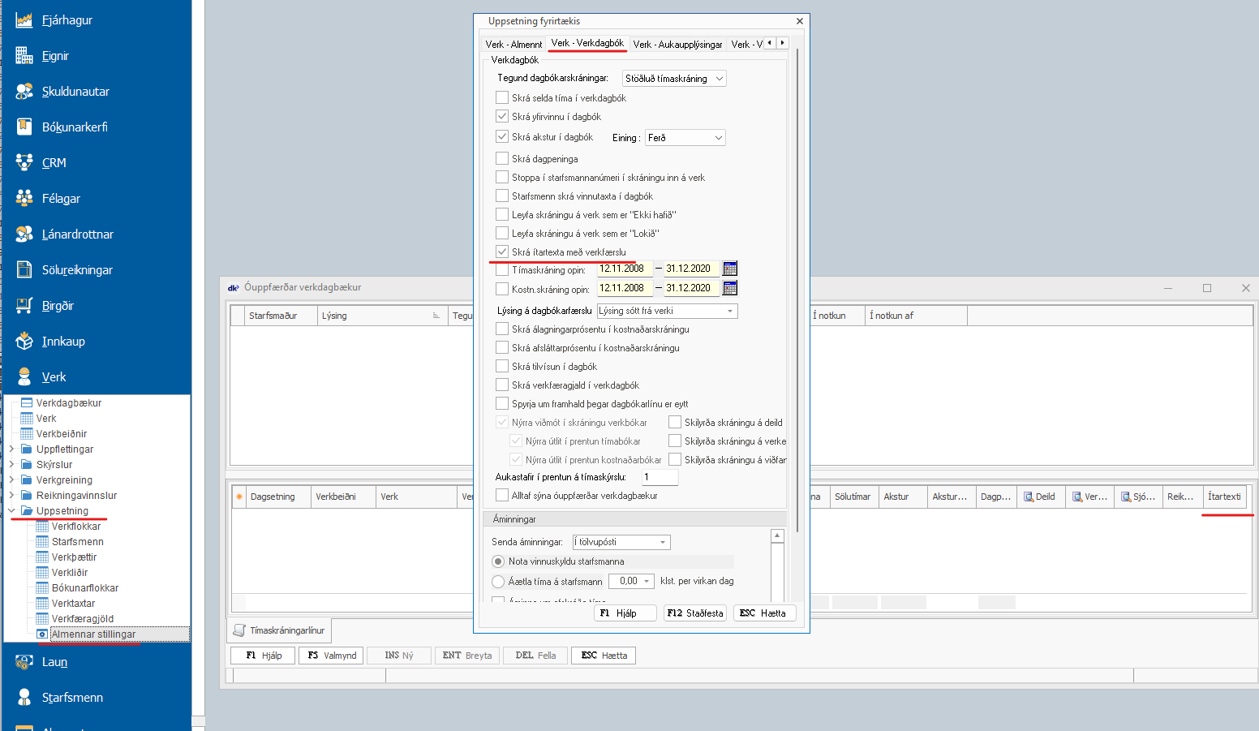Click the F5 Valmynd button

(331, 656)
